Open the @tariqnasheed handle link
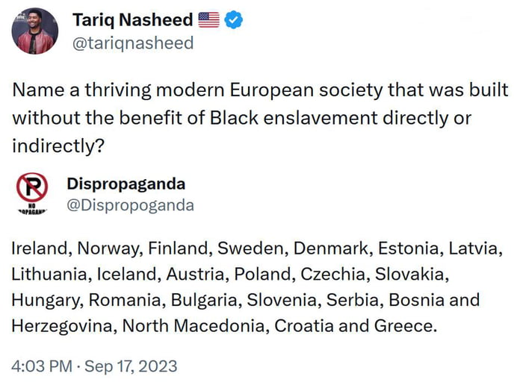The height and width of the screenshot is (385, 523). [132, 43]
